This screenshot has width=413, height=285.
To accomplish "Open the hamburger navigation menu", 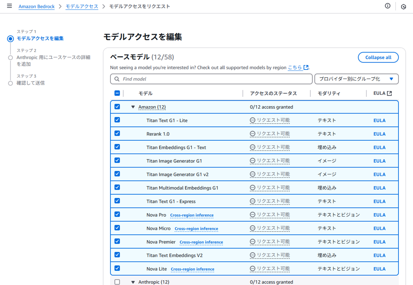I will click(9, 6).
